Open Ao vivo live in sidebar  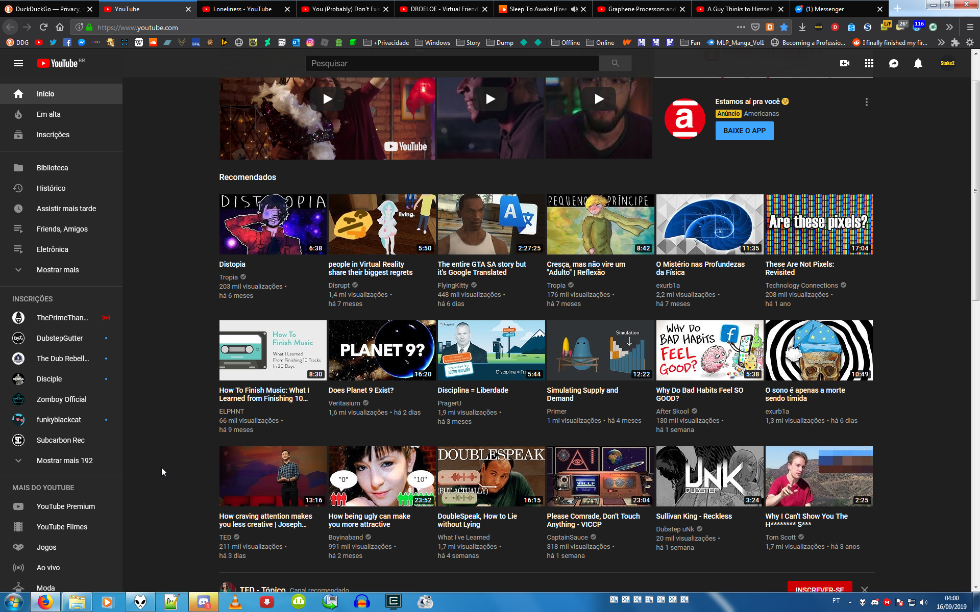(61, 568)
